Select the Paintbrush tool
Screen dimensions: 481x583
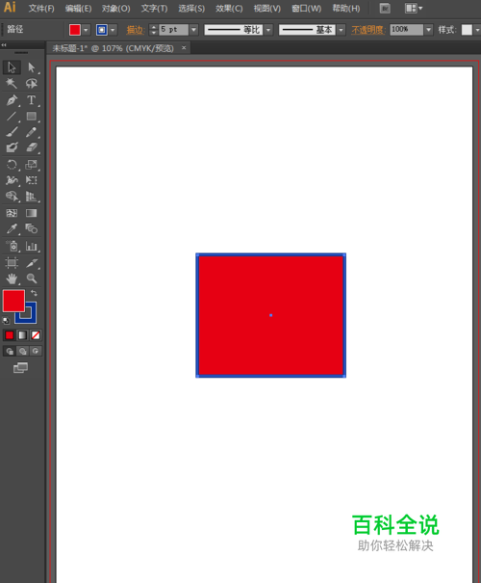pyautogui.click(x=12, y=132)
